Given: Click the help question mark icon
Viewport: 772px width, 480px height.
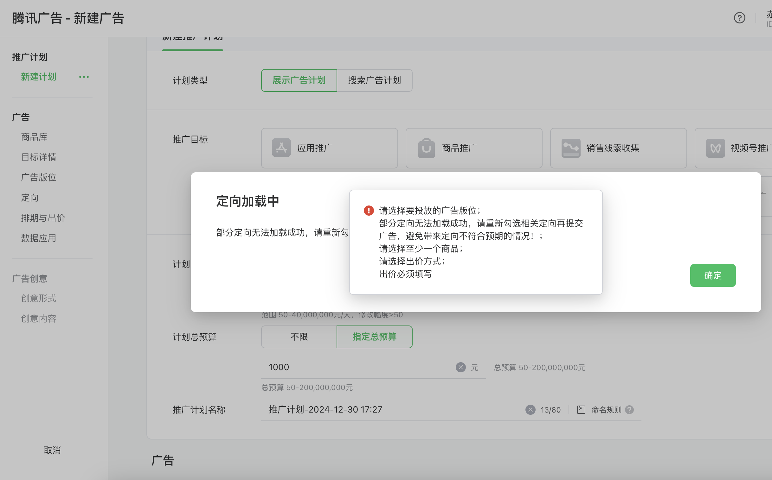Looking at the screenshot, I should [739, 18].
